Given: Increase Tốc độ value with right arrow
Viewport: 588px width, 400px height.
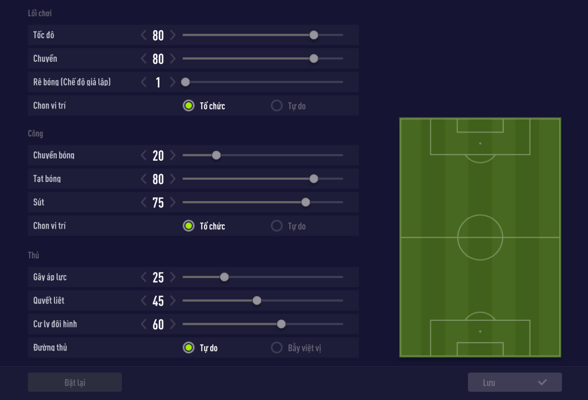Looking at the screenshot, I should [172, 35].
